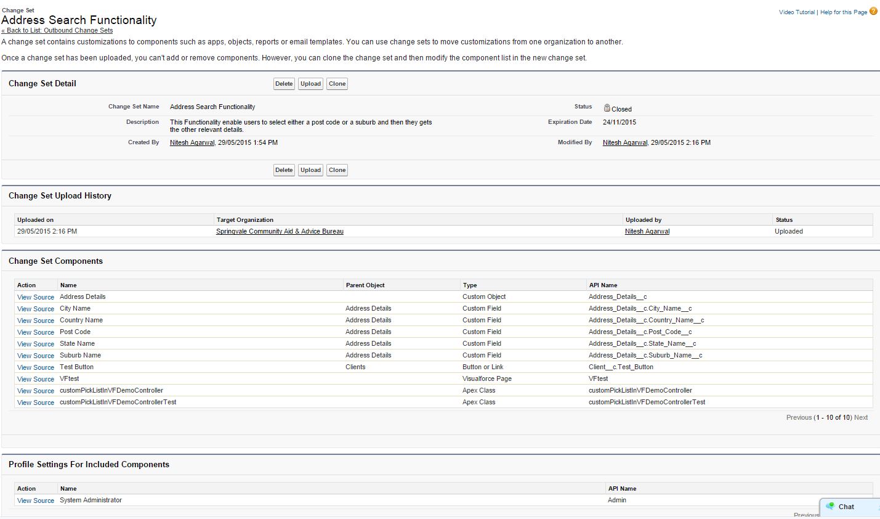Open the Help for this Page link
The width and height of the screenshot is (880, 519).
pos(844,12)
